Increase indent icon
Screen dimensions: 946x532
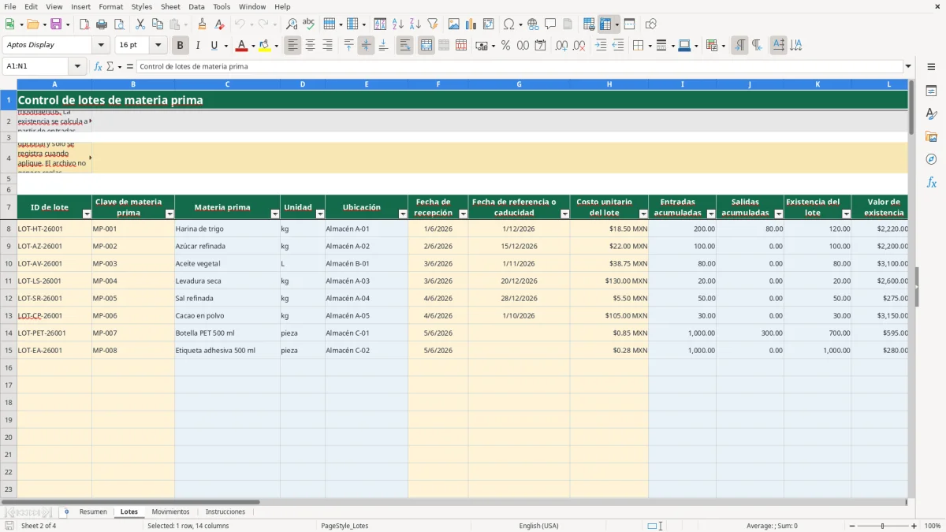tap(601, 46)
